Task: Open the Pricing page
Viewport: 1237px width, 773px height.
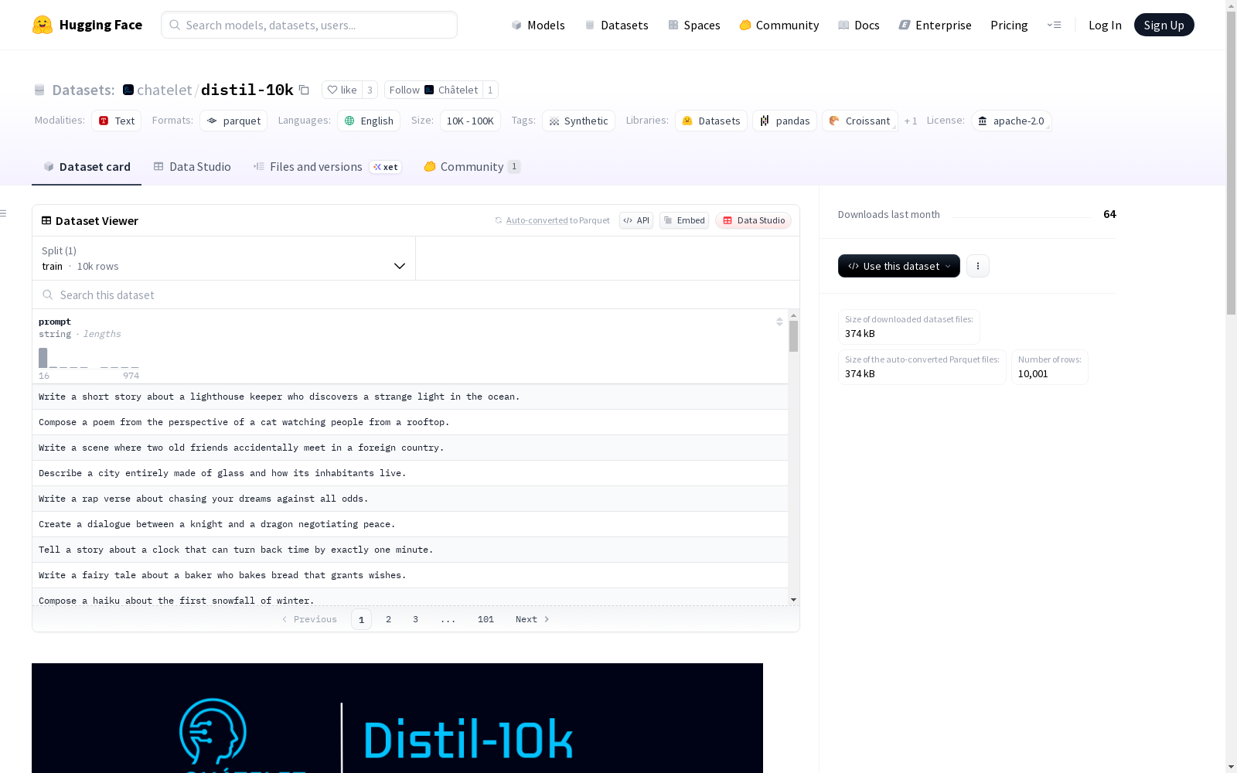Action: [x=1009, y=25]
